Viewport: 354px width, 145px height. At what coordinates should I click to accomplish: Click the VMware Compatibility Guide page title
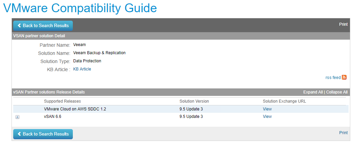(x=80, y=8)
